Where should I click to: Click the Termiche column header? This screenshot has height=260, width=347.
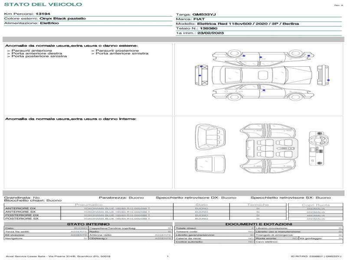click(x=258, y=205)
